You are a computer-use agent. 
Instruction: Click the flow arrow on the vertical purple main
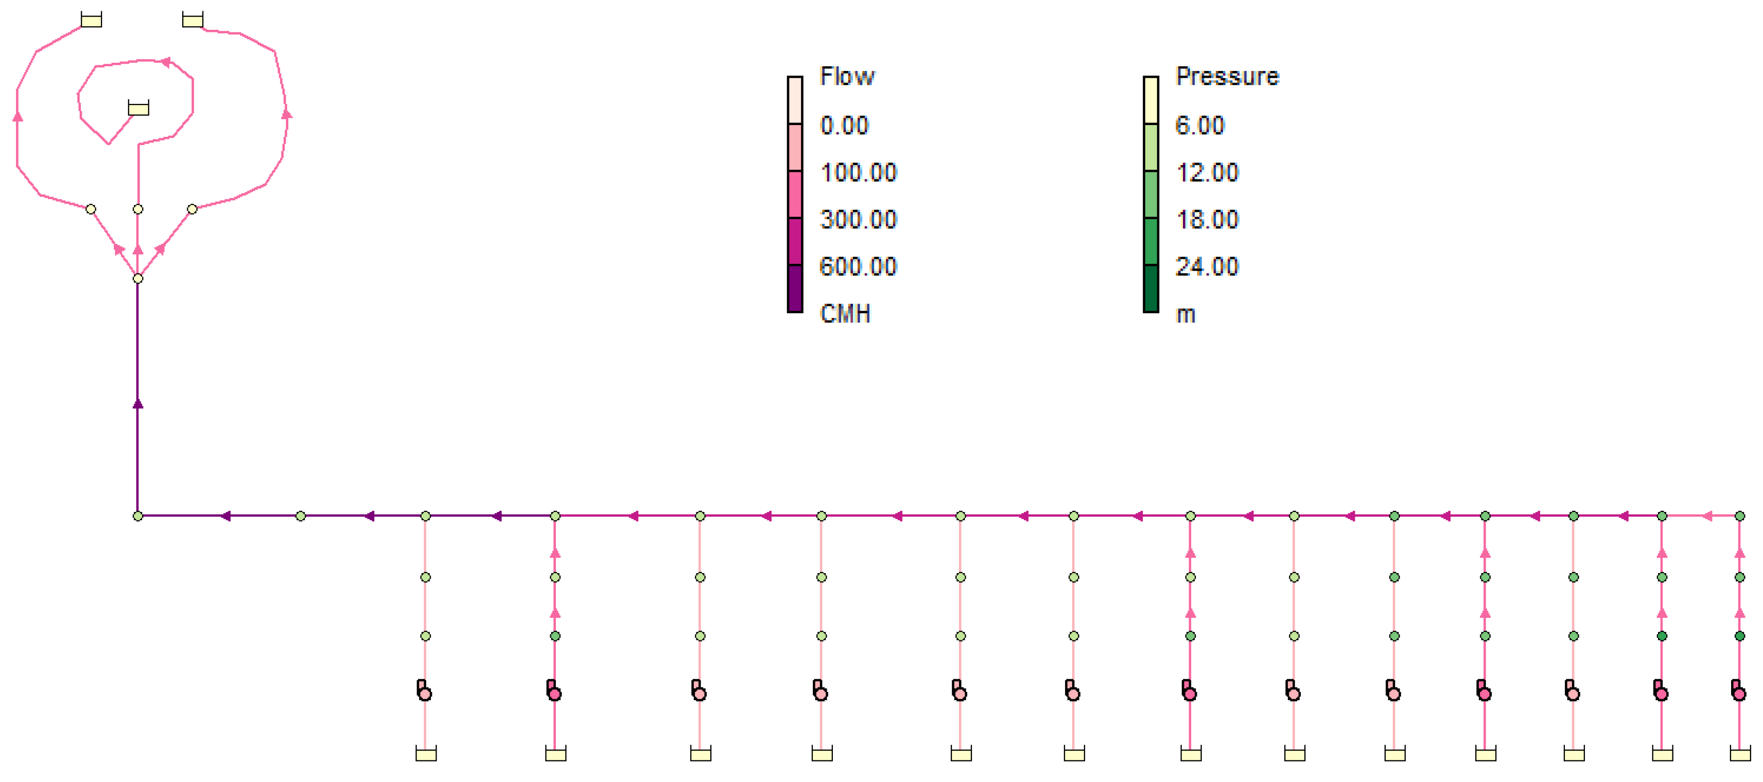pyautogui.click(x=137, y=404)
